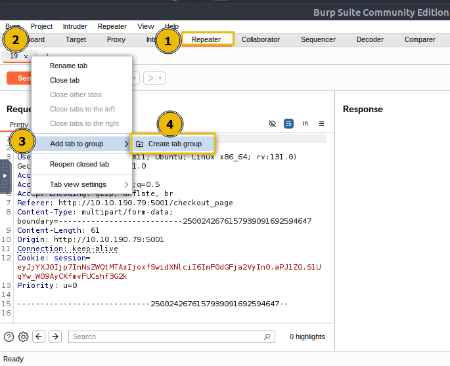Open search settings gear icon
The image size is (450, 366).
click(x=23, y=336)
